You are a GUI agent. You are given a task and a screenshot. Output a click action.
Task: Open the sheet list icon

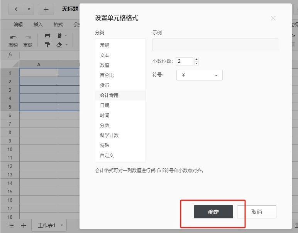[11, 225]
